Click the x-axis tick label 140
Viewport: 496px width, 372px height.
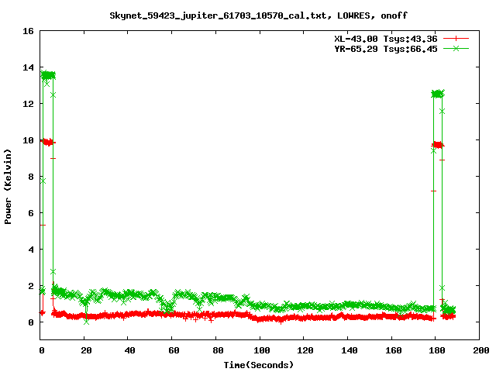tap(350, 350)
